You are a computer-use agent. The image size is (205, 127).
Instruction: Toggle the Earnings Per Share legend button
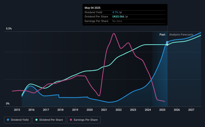pos(84,120)
